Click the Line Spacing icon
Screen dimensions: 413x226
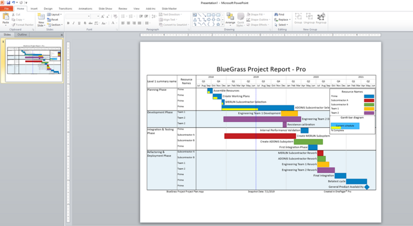(x=152, y=17)
